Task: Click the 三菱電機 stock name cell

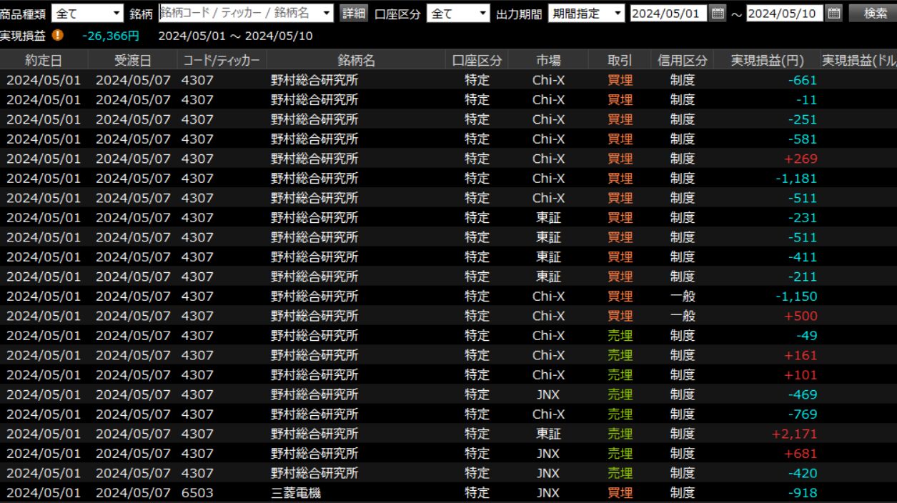Action: coord(297,493)
